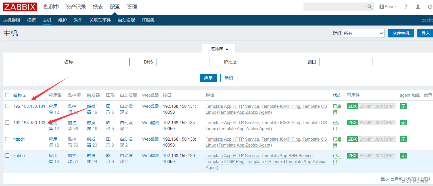
Task: Go to 自动发现 submenu
Action: (126, 20)
